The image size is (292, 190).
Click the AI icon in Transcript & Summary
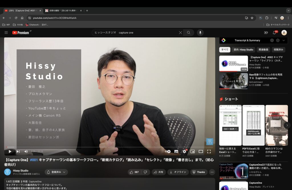click(x=272, y=41)
